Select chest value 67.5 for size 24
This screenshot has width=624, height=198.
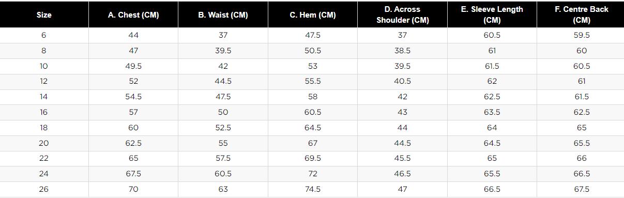click(133, 174)
